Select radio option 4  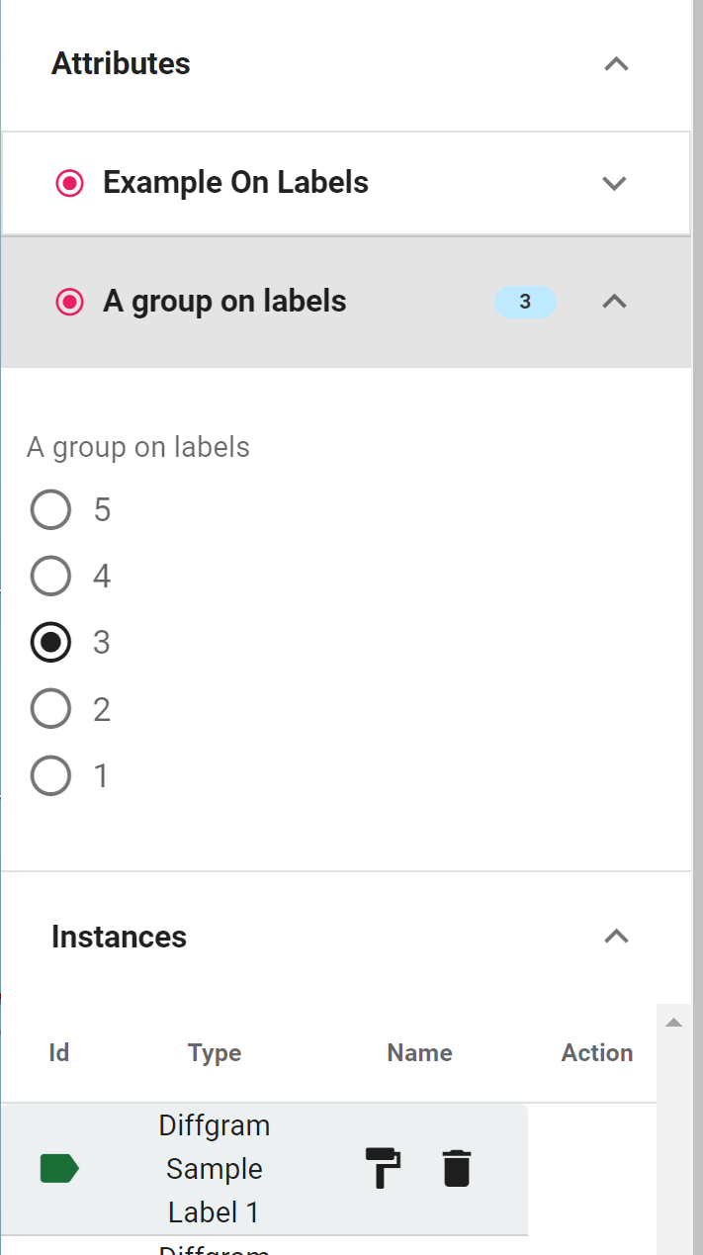pyautogui.click(x=50, y=577)
